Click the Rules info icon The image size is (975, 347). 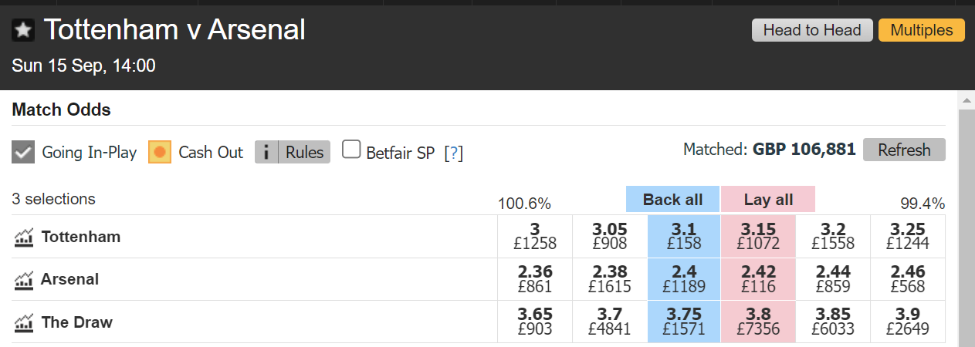[x=266, y=152]
